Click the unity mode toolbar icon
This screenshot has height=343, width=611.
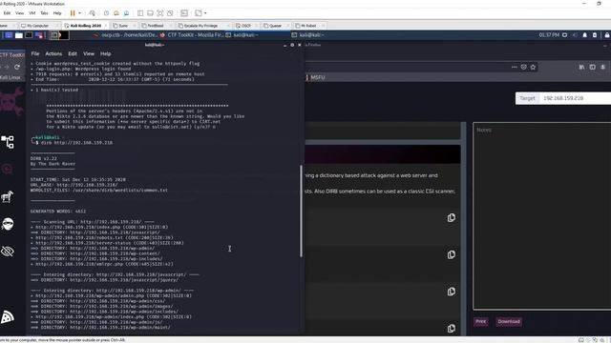tap(170, 13)
